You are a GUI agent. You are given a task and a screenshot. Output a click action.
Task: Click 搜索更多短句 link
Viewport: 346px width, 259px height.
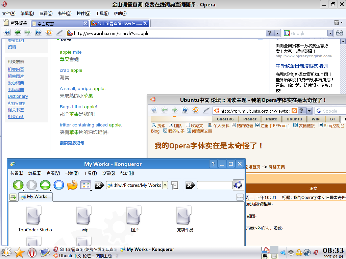click(x=72, y=143)
